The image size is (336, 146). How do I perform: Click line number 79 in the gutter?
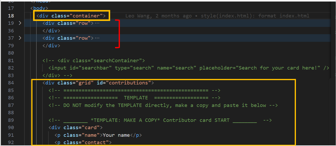click(11, 46)
